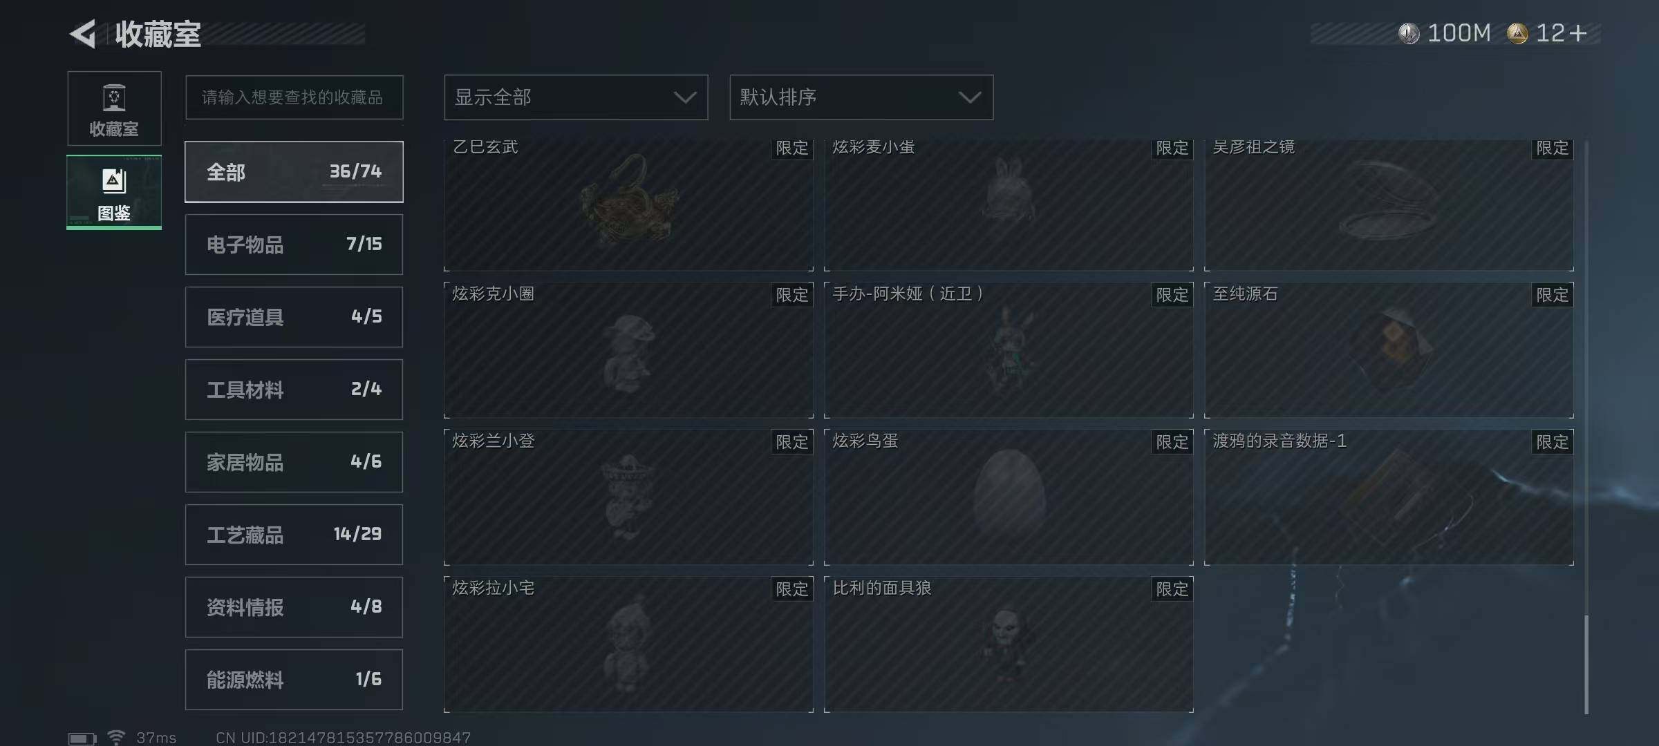Screen dimensions: 1659x746
Task: Select the 电子物品 category tab
Action: [294, 245]
